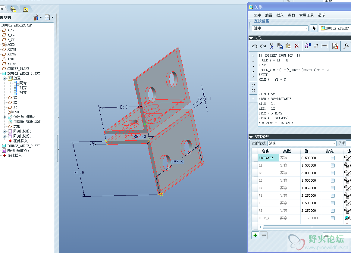Viewport: 351px width, 253px height.
Task: Check the designate box for DISTANCE
Action: (333, 158)
